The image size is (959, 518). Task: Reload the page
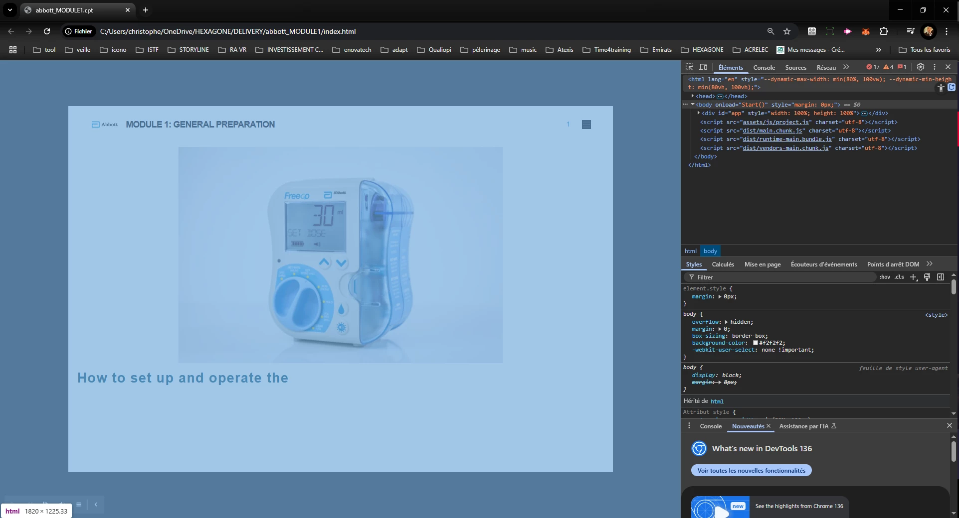tap(47, 31)
